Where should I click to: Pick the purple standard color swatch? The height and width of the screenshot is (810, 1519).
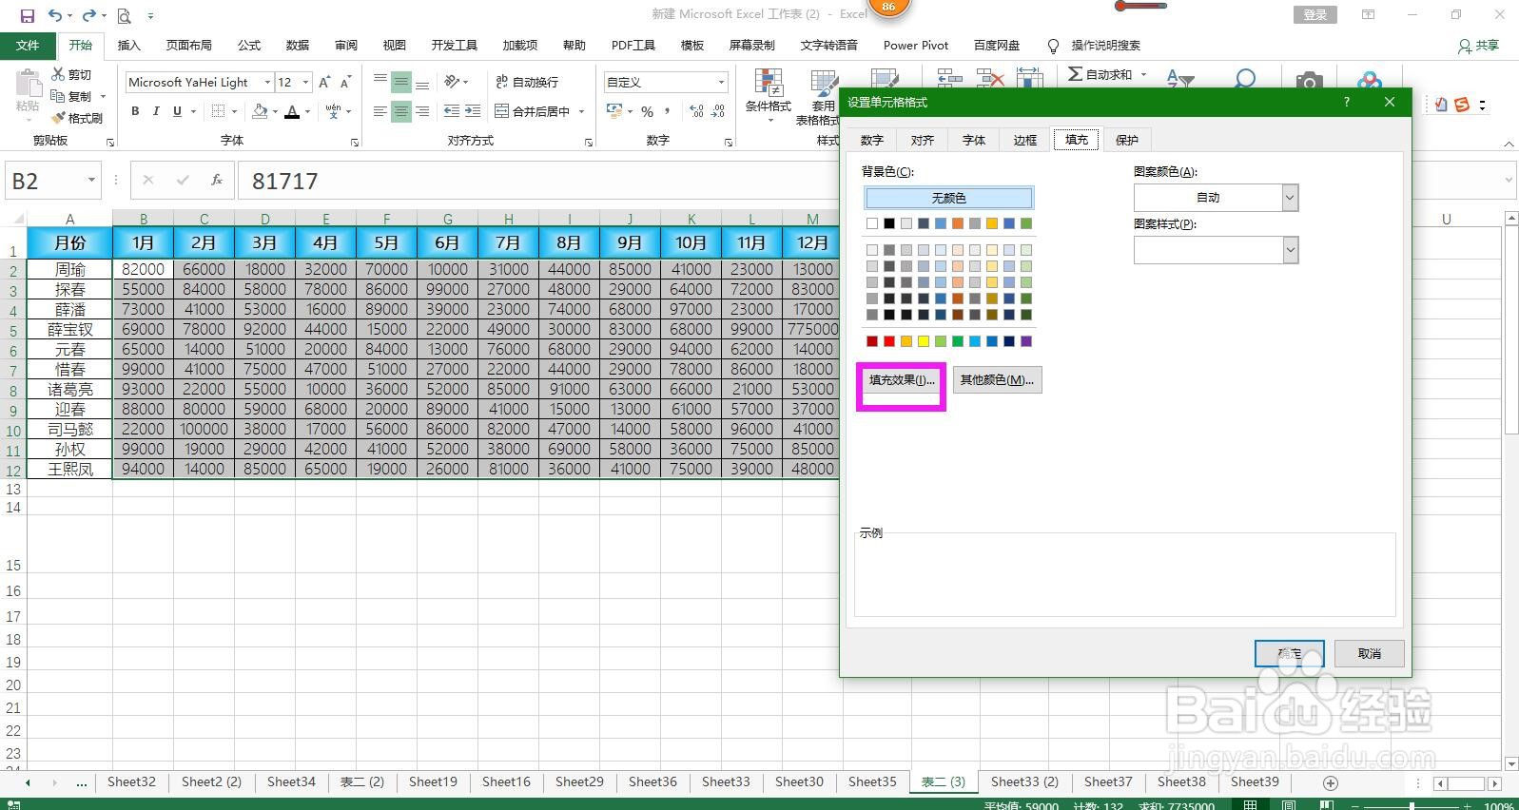click(1026, 341)
